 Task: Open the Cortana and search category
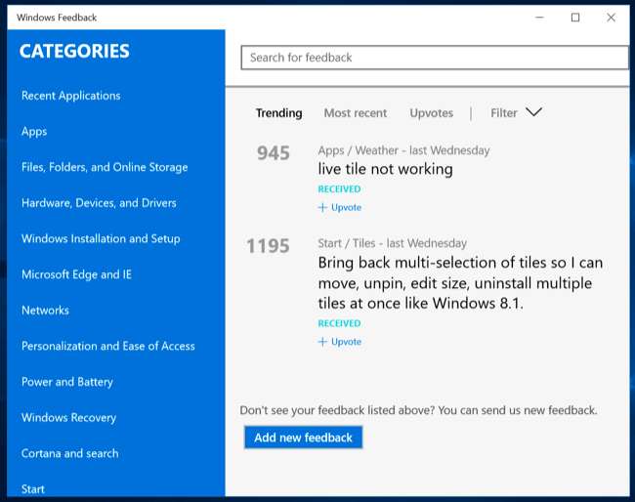(x=69, y=453)
